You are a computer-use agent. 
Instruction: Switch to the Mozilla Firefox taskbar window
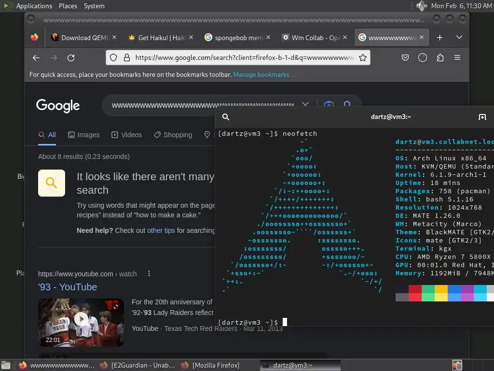coord(210,365)
